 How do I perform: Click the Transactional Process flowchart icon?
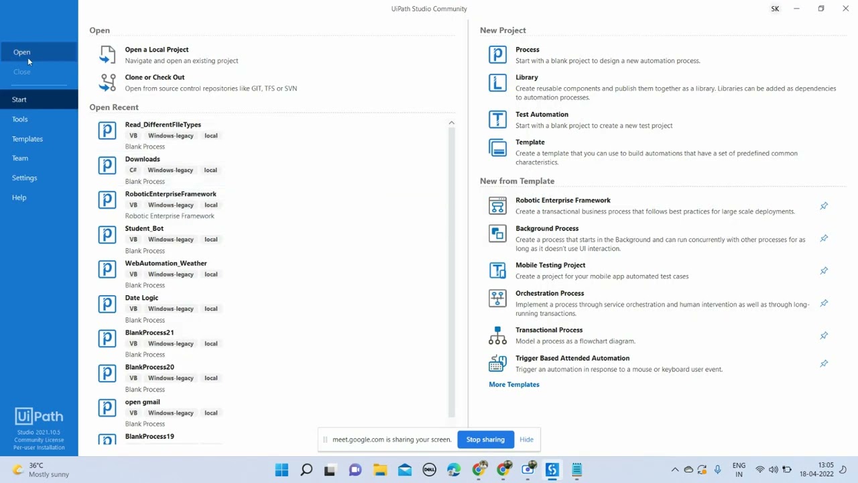click(497, 335)
